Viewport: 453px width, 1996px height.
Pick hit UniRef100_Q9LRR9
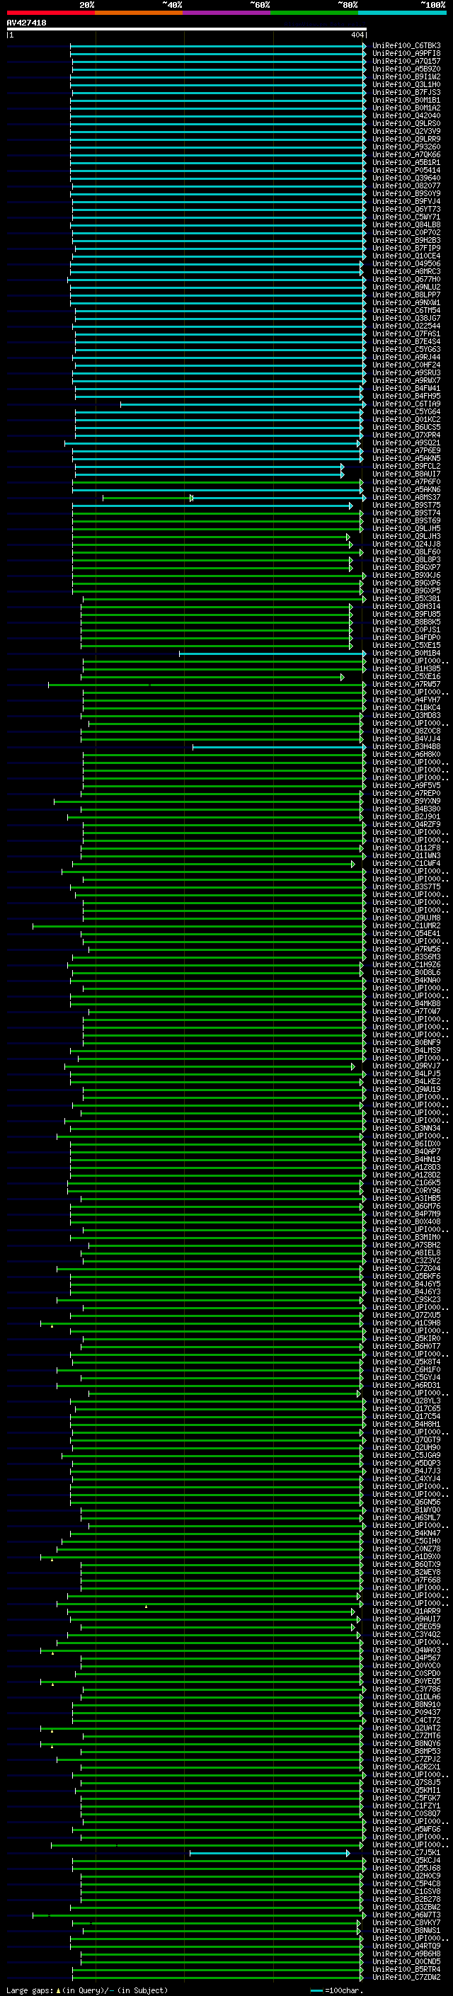click(406, 139)
